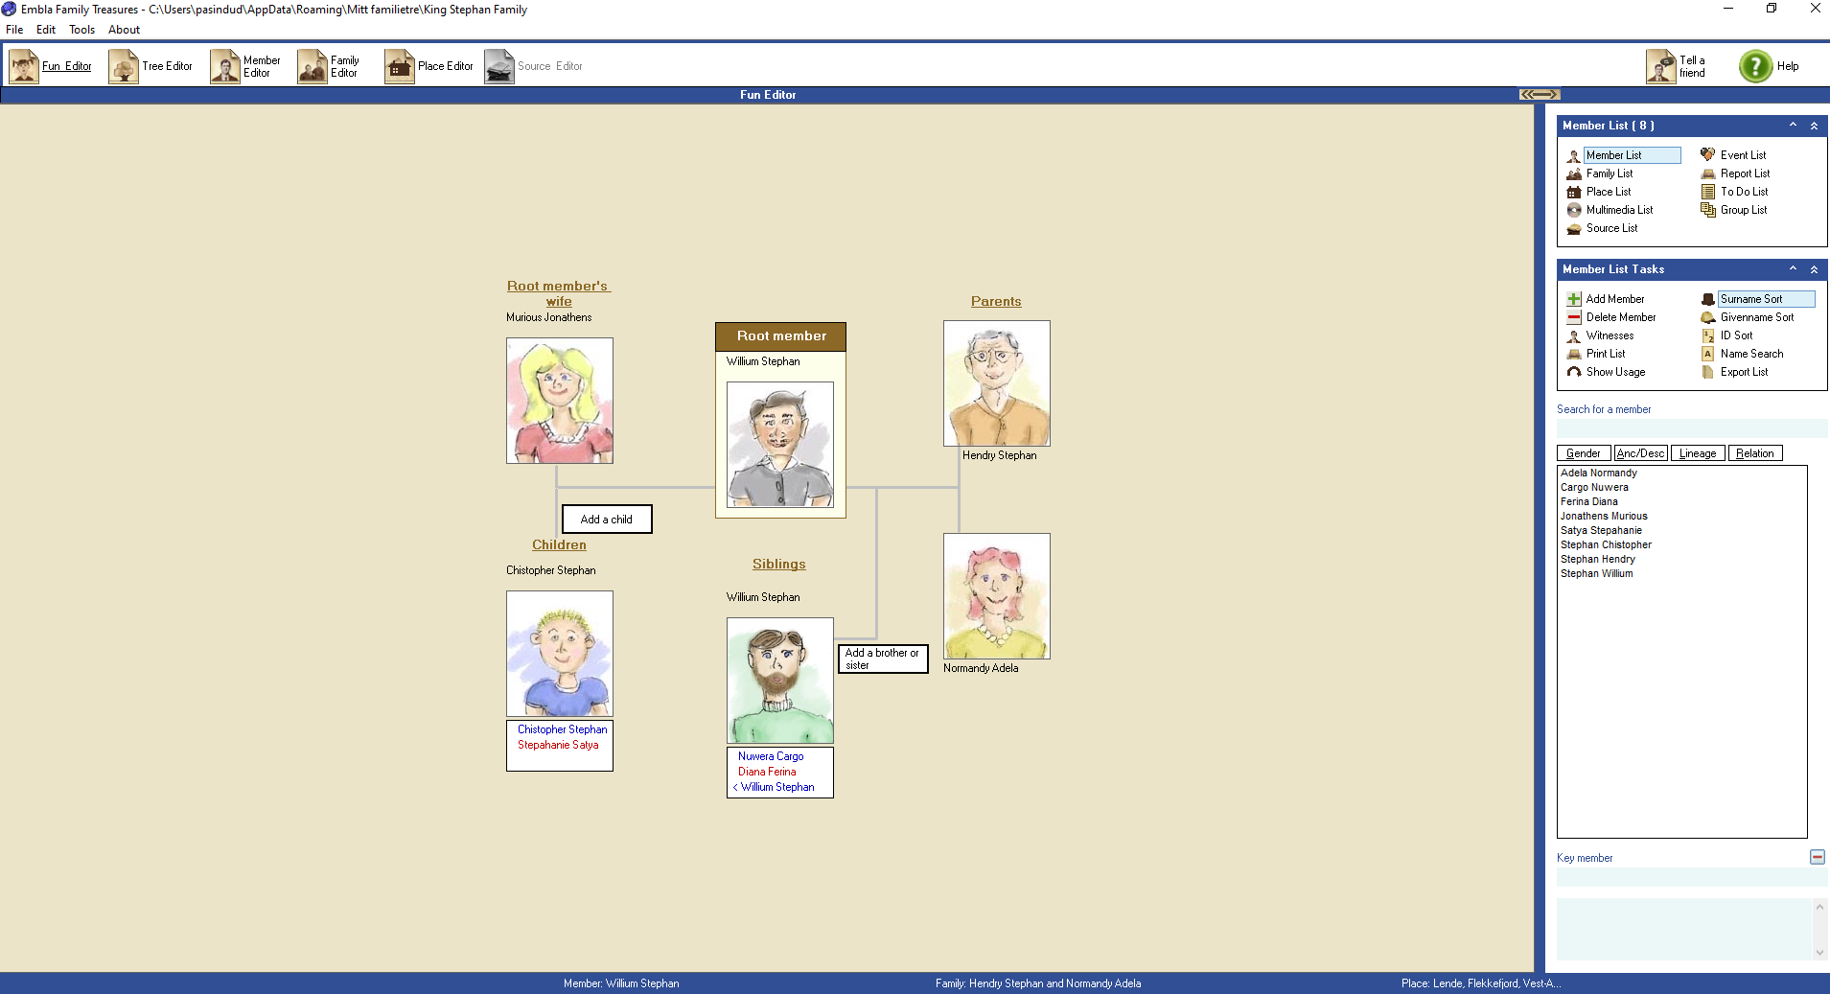Image resolution: width=1830 pixels, height=994 pixels.
Task: Click the Add Member plus icon
Action: 1574,299
